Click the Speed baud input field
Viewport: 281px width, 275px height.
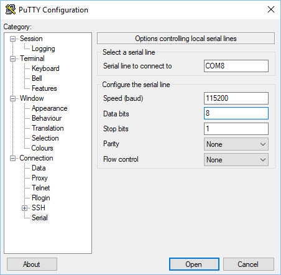point(236,98)
